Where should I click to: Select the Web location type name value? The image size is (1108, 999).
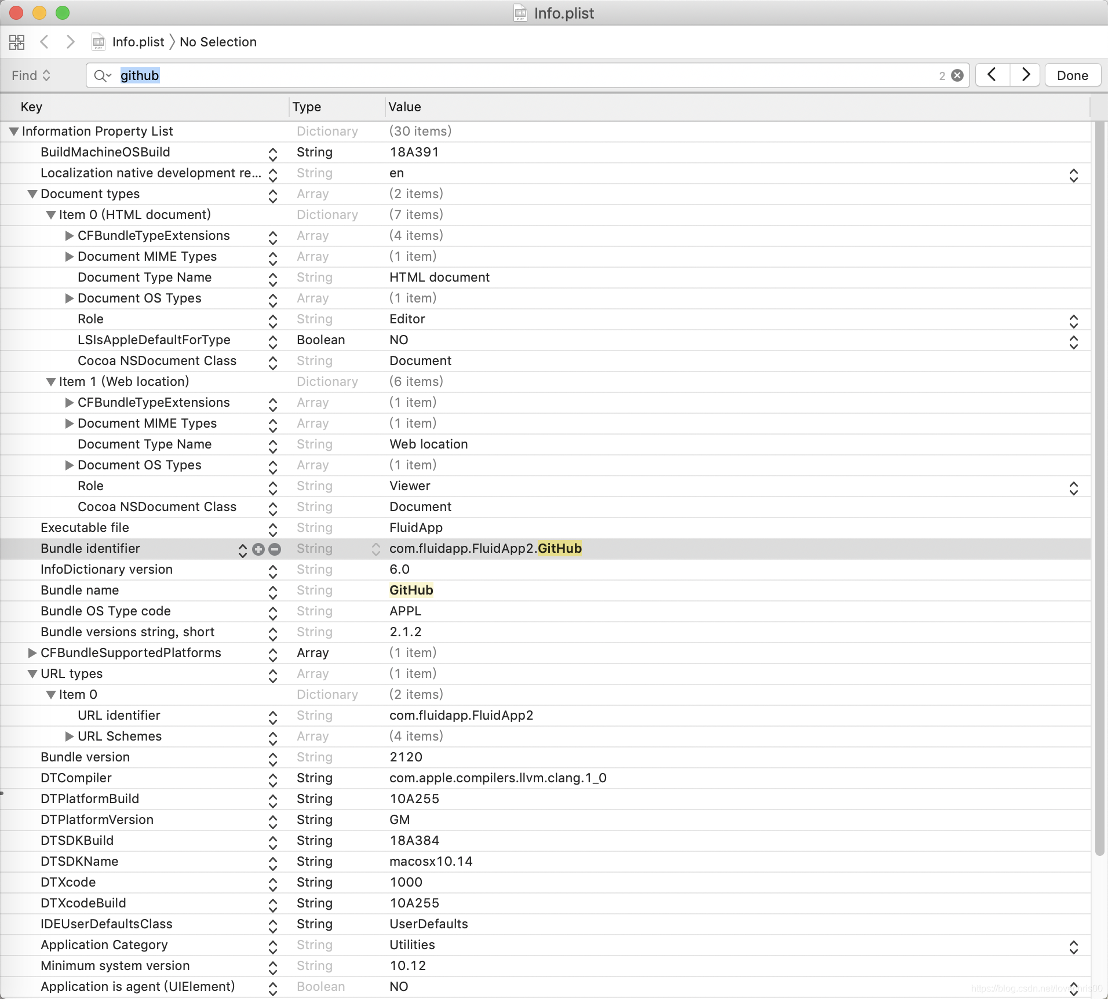[429, 444]
